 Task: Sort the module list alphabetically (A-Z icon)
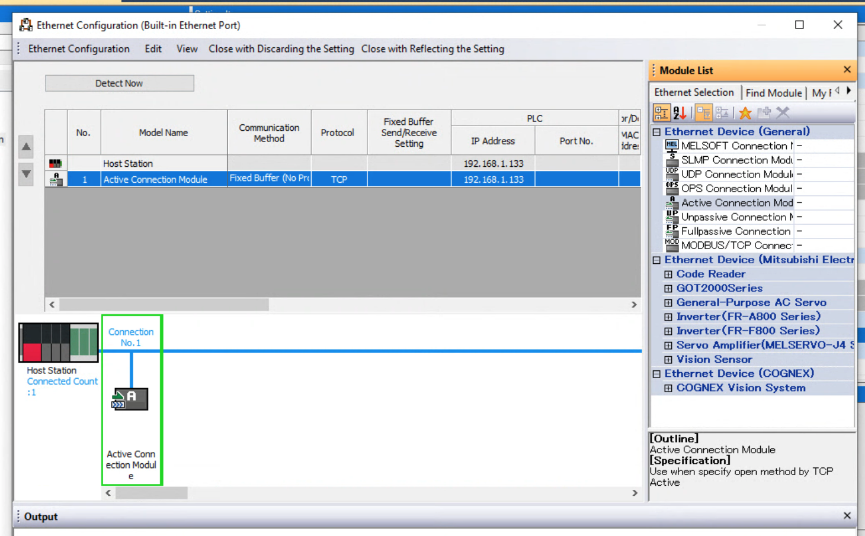pos(680,112)
